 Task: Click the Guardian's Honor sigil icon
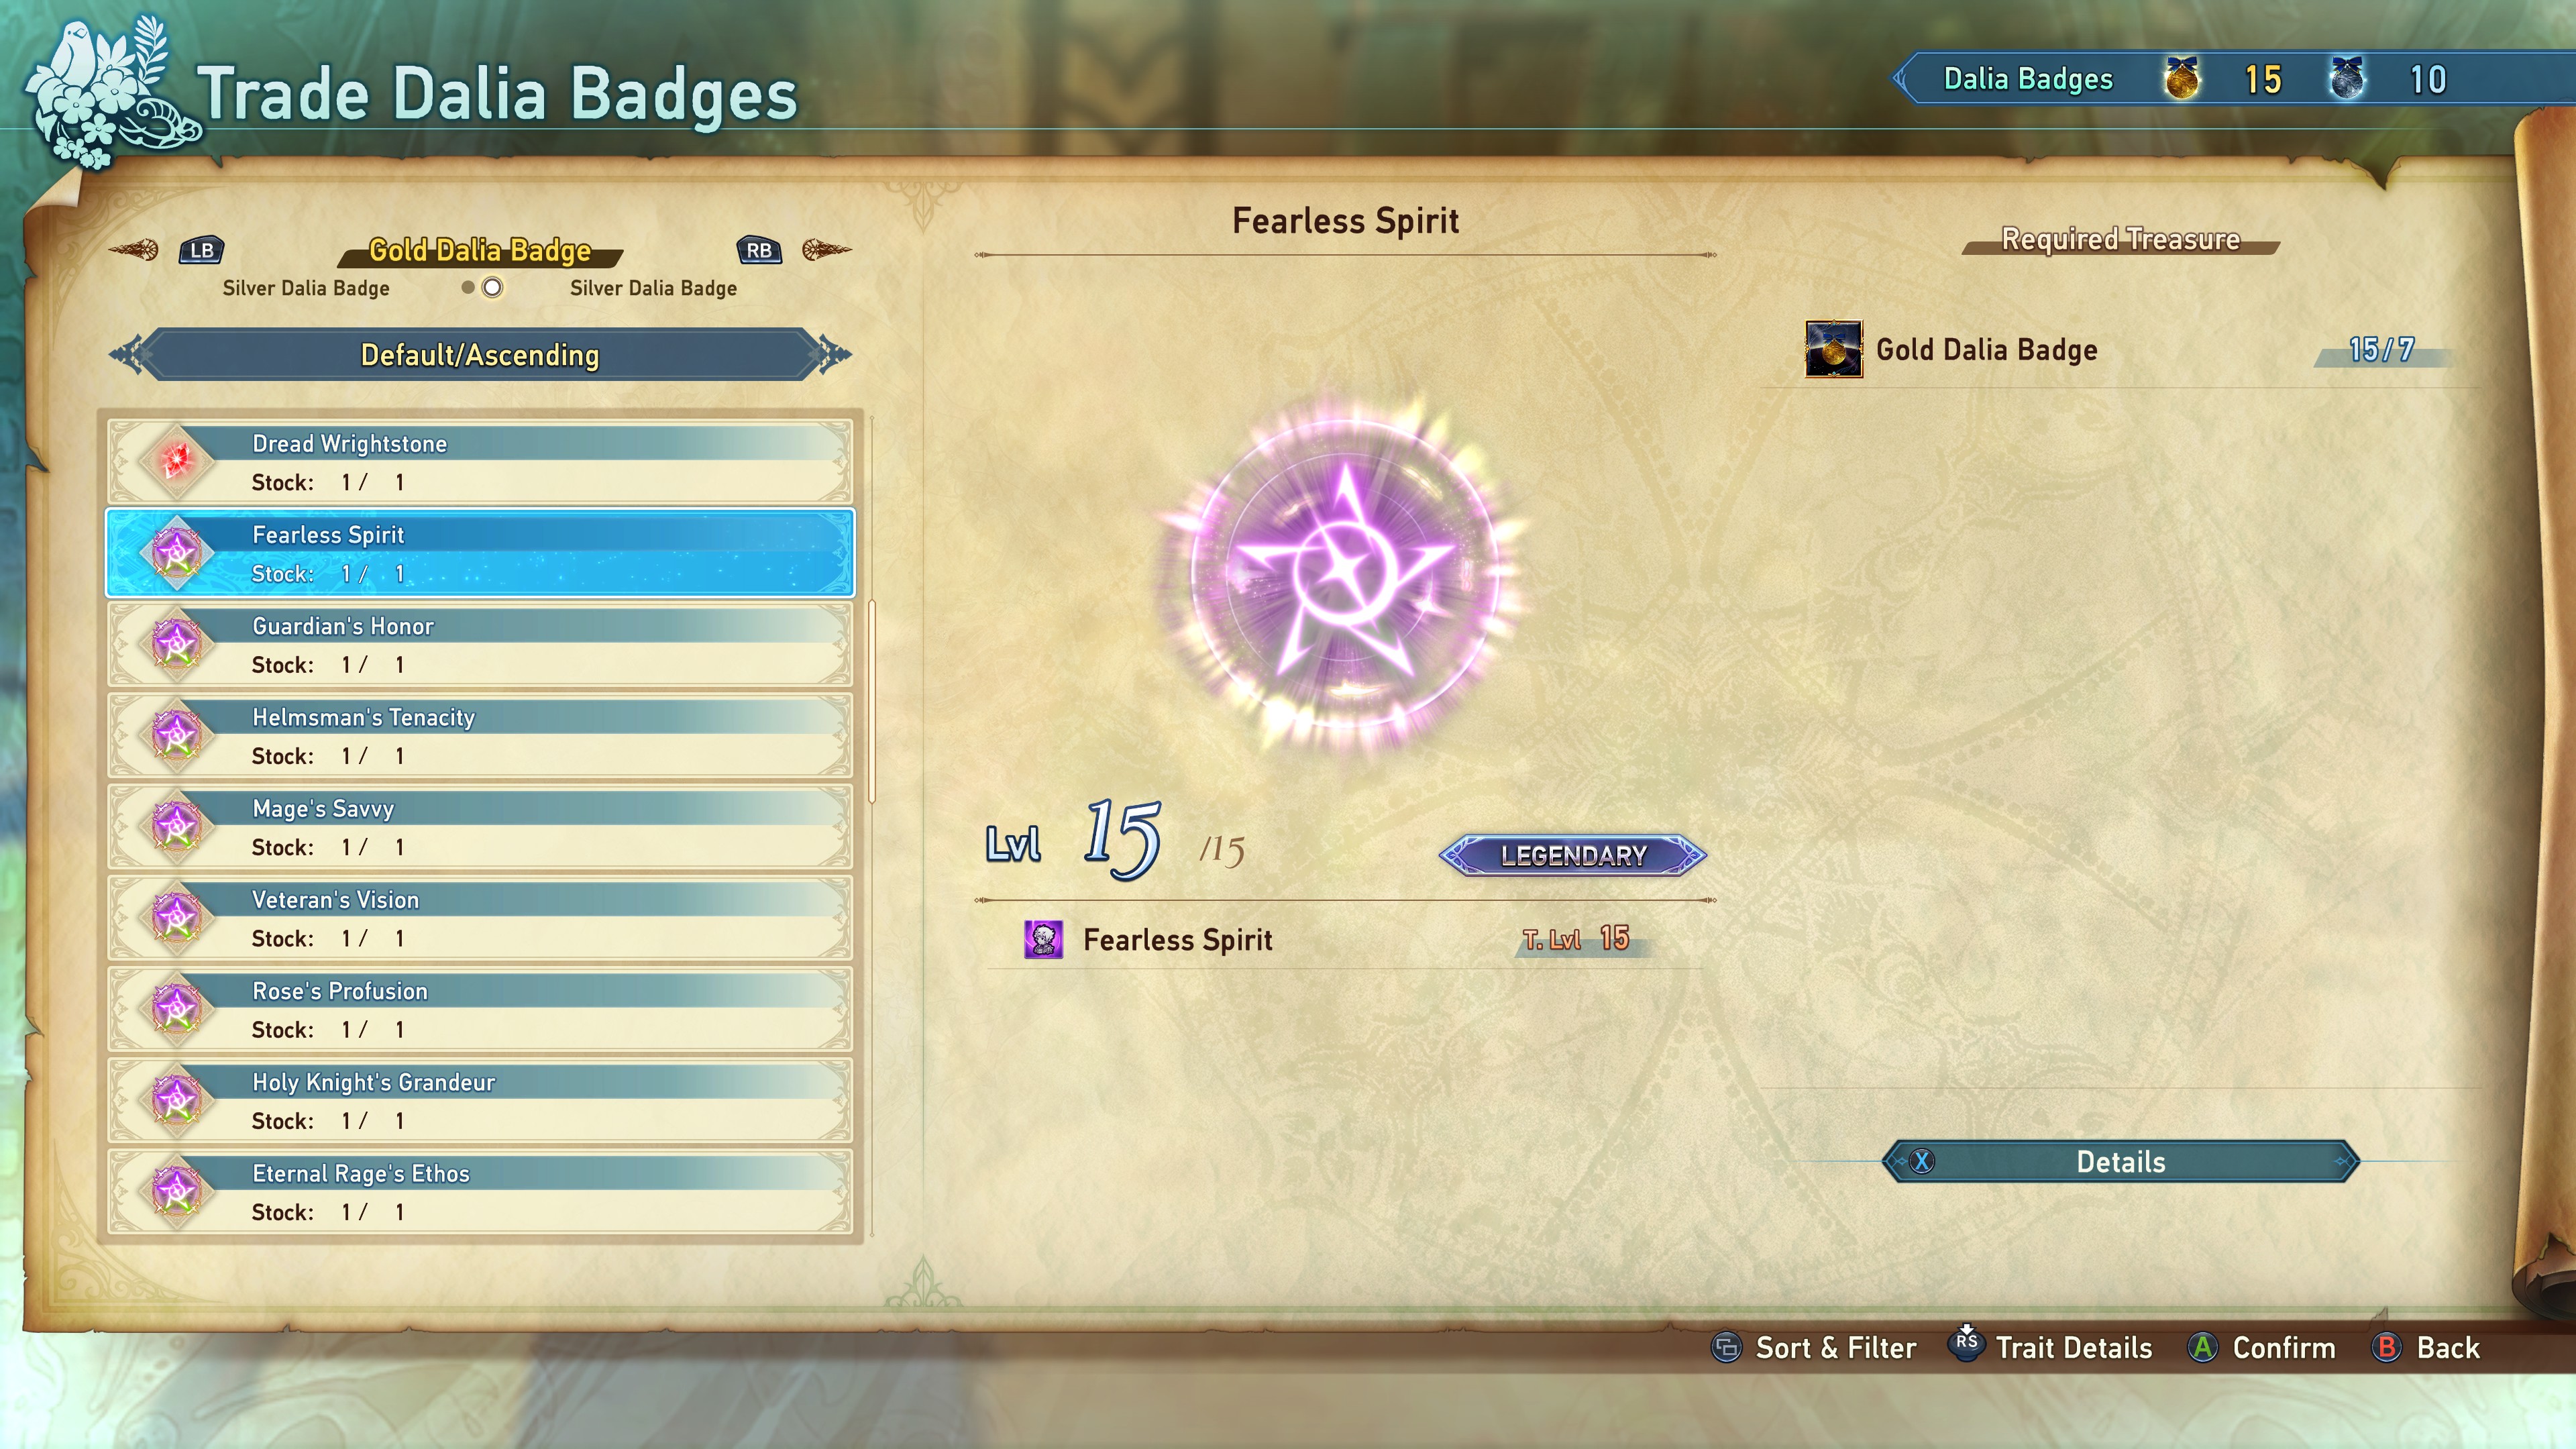pos(176,644)
